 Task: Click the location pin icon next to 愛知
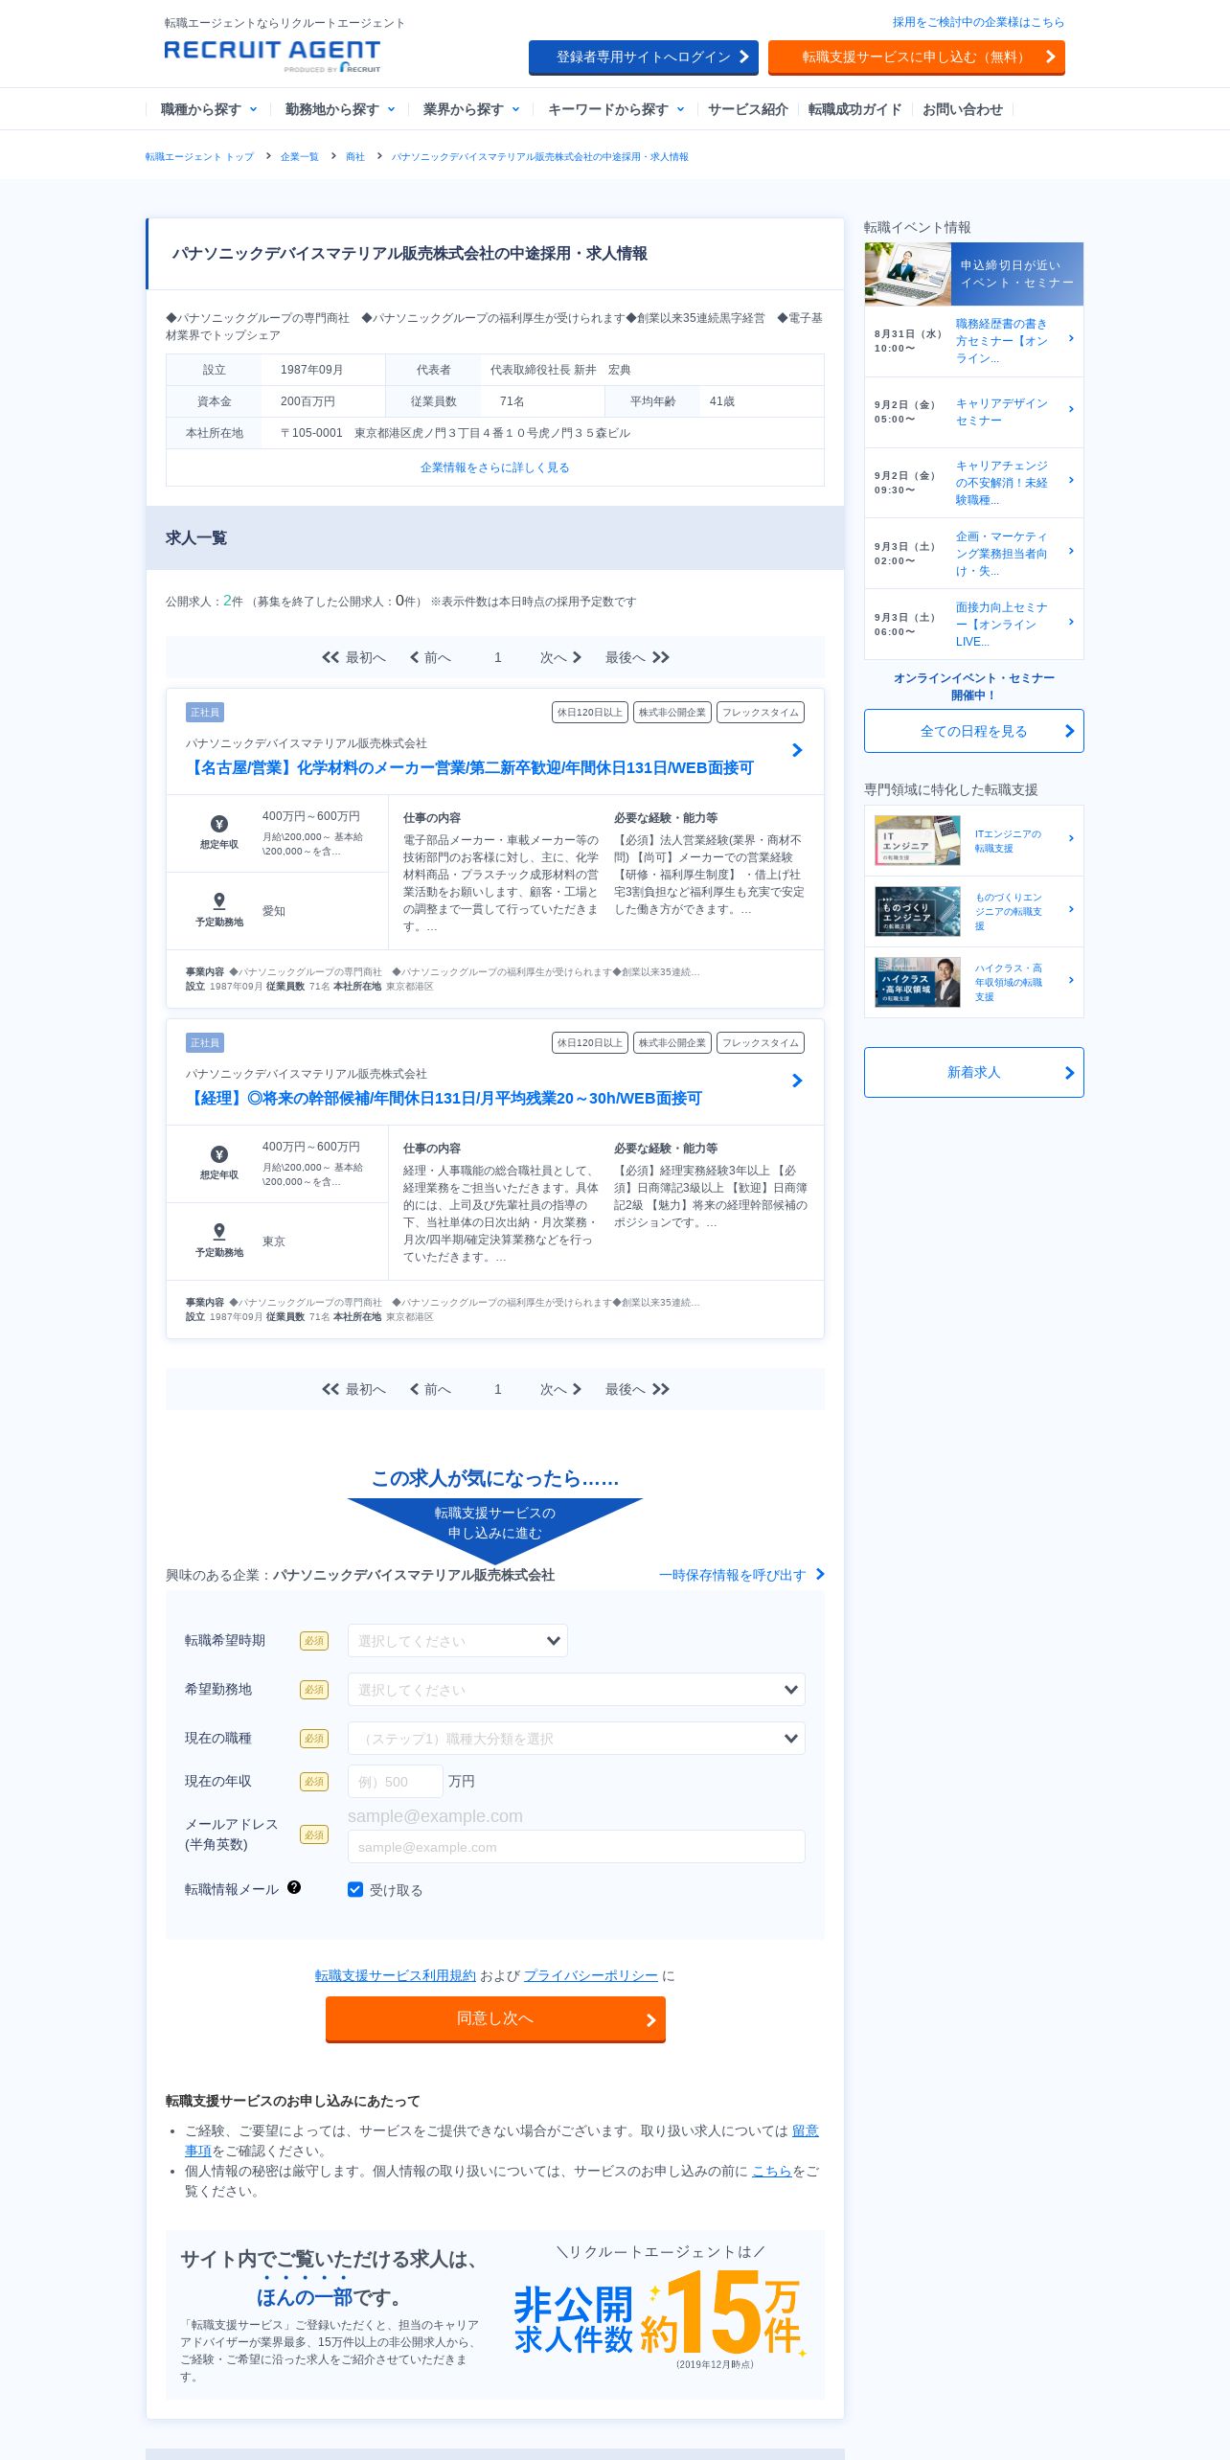(219, 900)
